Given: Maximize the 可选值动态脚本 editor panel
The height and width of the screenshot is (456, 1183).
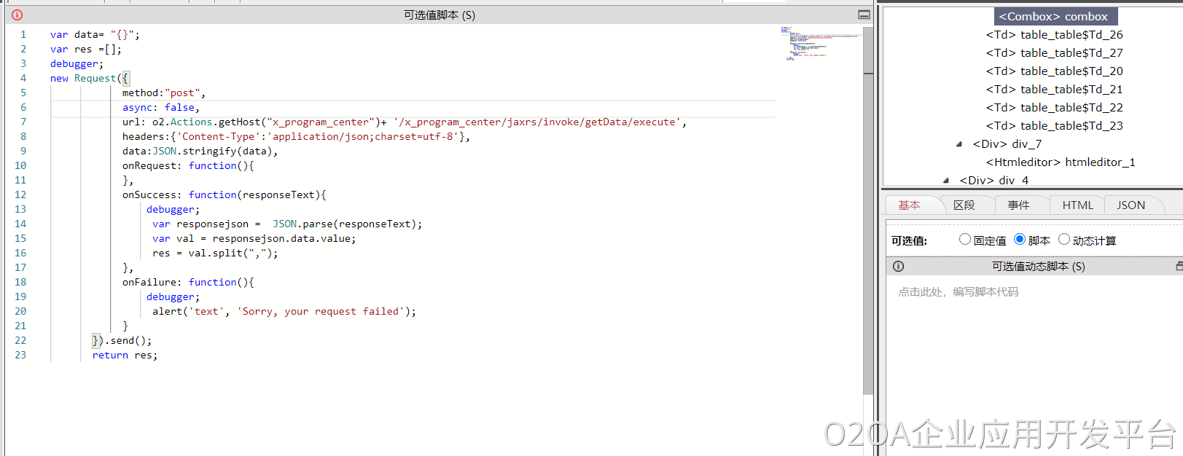Looking at the screenshot, I should click(x=1179, y=267).
